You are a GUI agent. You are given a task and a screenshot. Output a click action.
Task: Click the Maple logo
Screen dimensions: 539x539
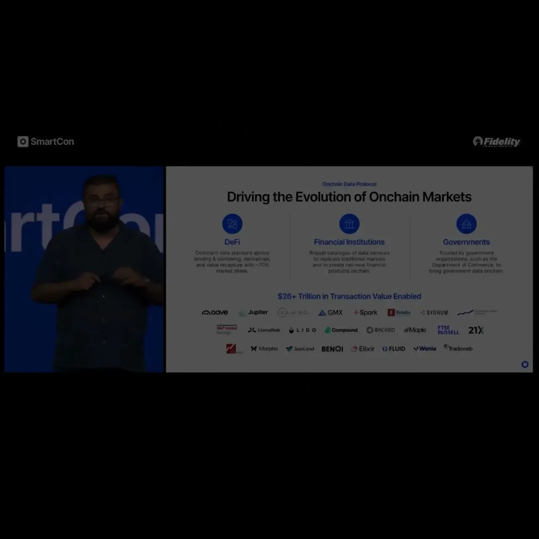[x=415, y=330]
